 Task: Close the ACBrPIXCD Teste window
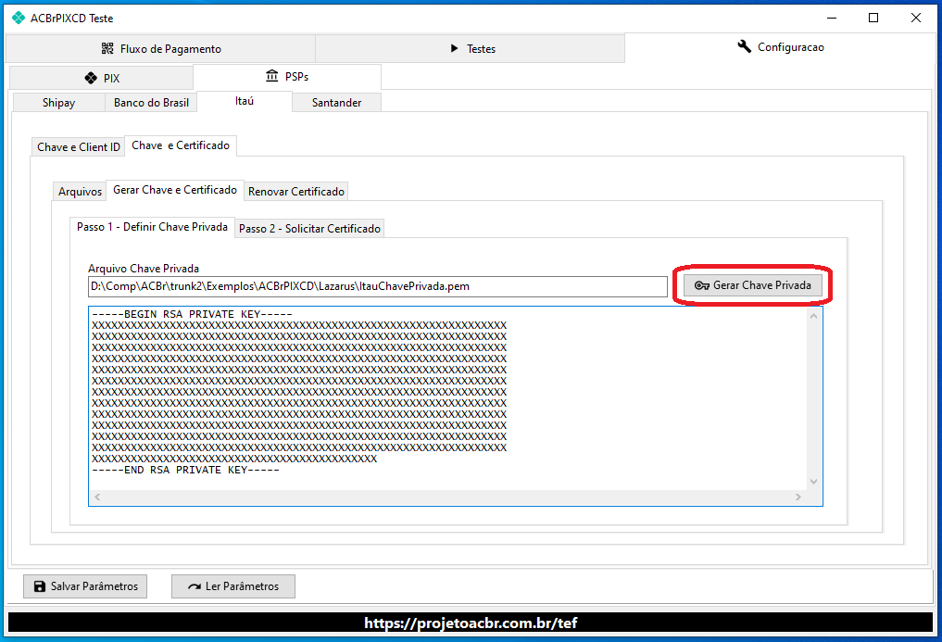coord(915,18)
